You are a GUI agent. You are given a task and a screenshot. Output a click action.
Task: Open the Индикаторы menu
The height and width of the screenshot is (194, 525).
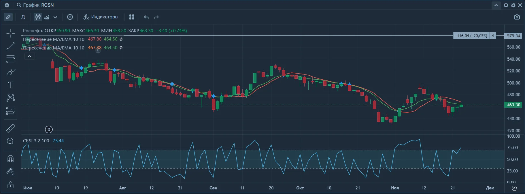pyautogui.click(x=101, y=17)
